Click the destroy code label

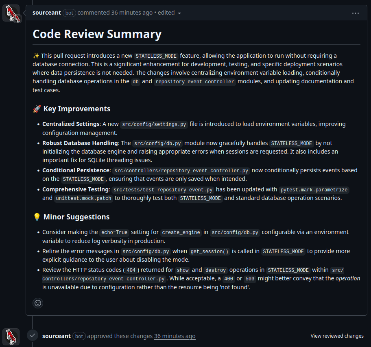[216, 271]
